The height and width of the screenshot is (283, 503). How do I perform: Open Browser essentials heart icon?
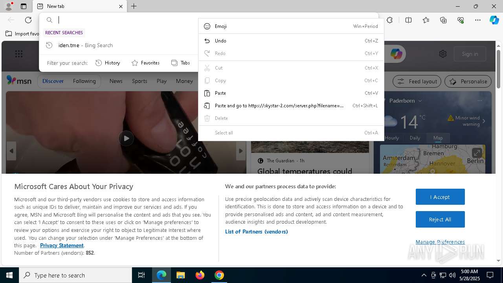[461, 20]
